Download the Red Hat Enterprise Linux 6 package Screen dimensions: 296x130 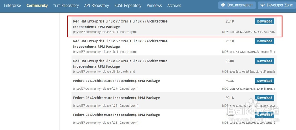265,41
